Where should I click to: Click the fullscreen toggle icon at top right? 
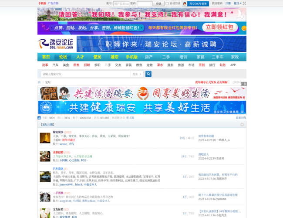[244, 3]
